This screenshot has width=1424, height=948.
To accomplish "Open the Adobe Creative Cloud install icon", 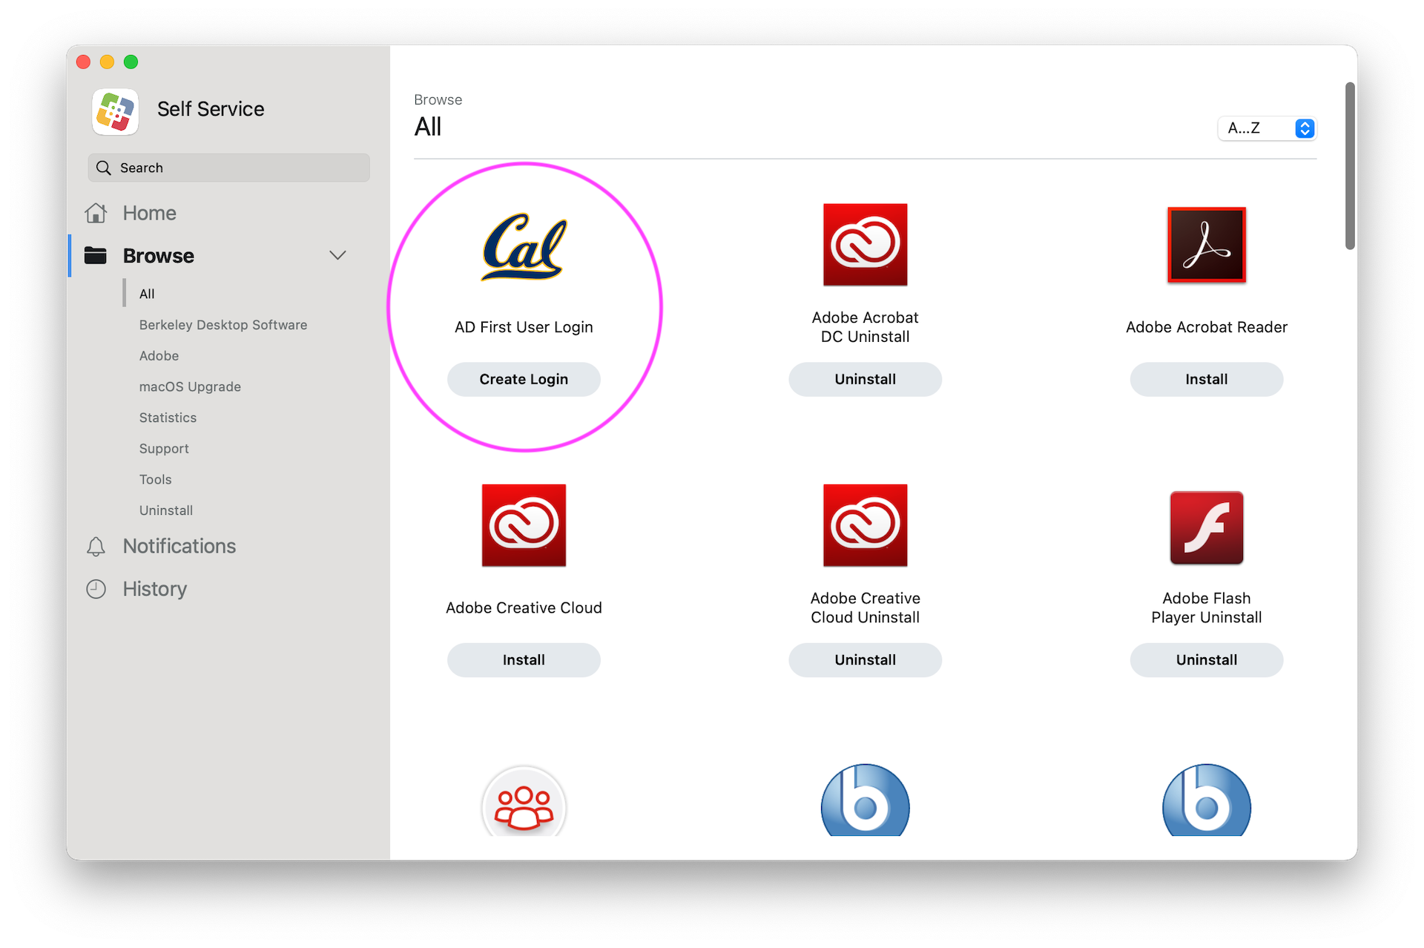I will (x=524, y=525).
